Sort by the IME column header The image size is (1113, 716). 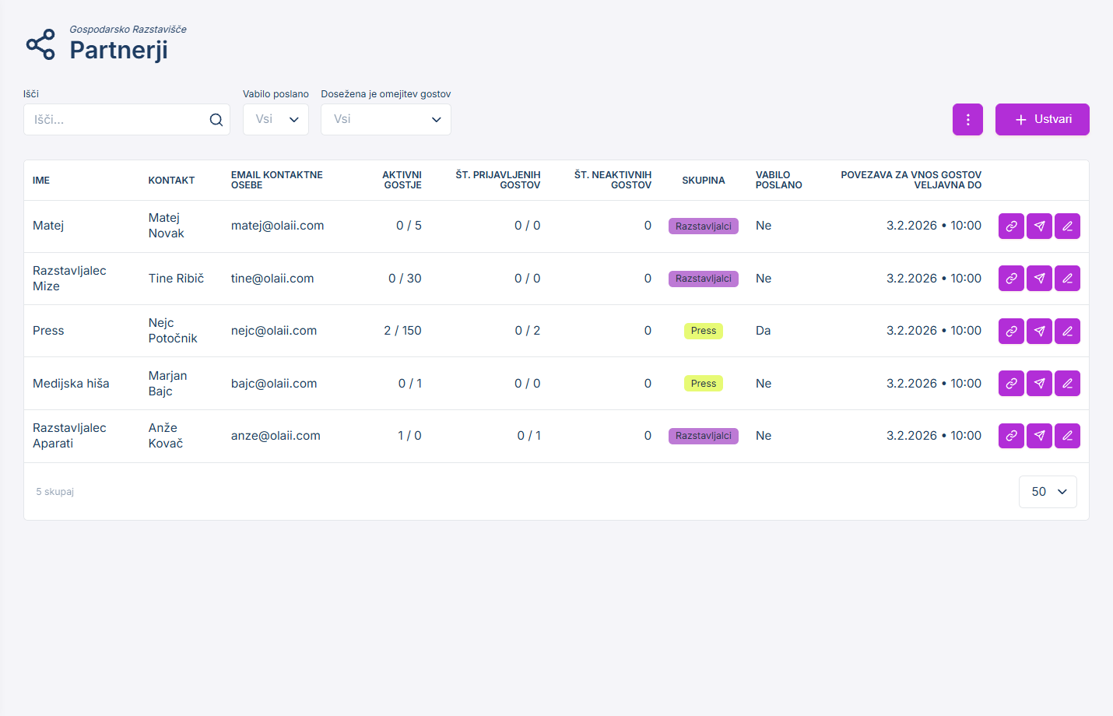pyautogui.click(x=41, y=181)
